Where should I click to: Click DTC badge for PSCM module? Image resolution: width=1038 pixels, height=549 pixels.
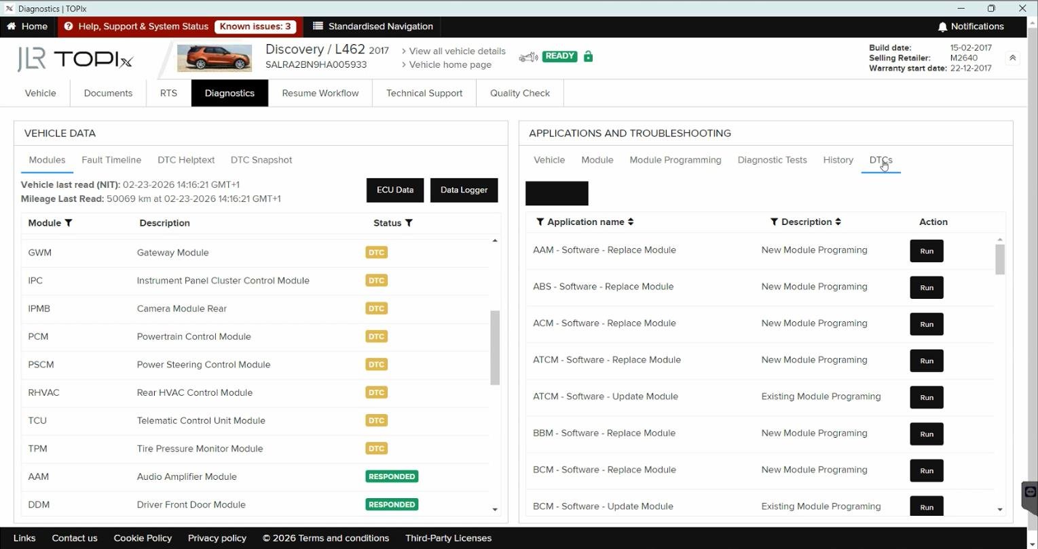pyautogui.click(x=376, y=365)
